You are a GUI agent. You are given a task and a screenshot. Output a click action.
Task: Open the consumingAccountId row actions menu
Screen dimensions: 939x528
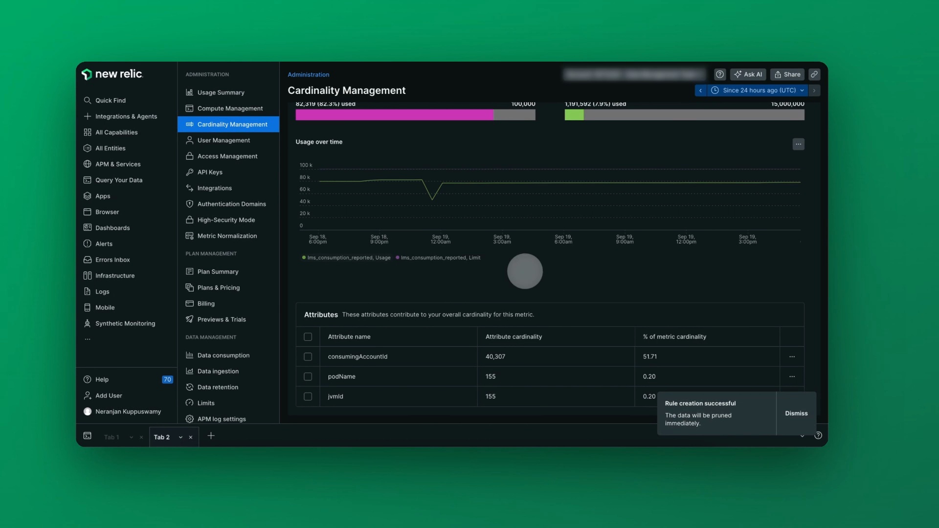tap(792, 356)
